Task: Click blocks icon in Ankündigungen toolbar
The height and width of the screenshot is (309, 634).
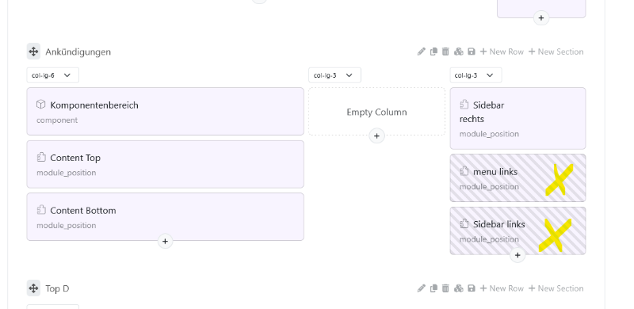Action: click(x=459, y=51)
